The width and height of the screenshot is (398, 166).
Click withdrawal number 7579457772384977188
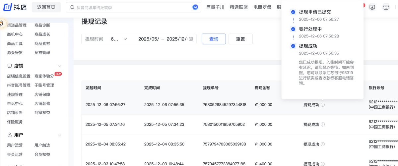[x=224, y=164]
